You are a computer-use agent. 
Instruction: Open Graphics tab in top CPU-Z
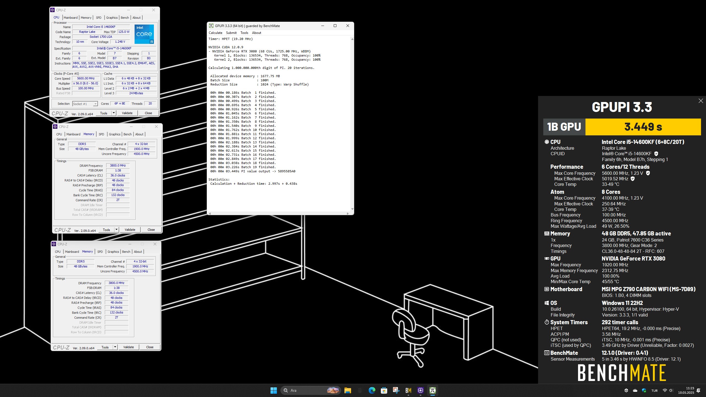tap(112, 18)
